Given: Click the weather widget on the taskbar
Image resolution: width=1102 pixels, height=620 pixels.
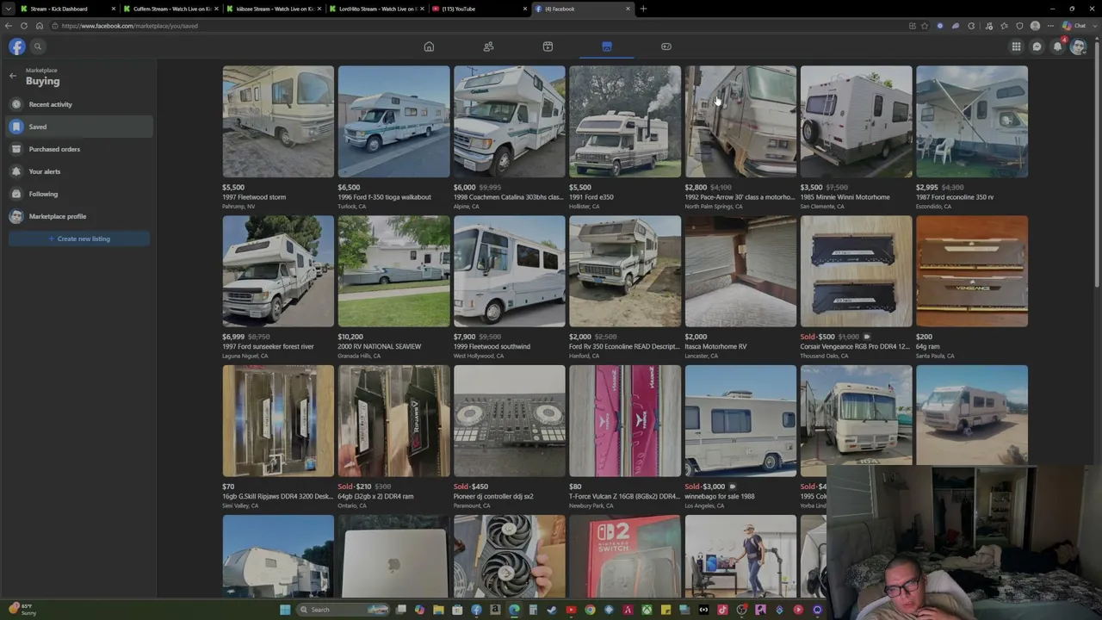Looking at the screenshot, I should click(22, 609).
